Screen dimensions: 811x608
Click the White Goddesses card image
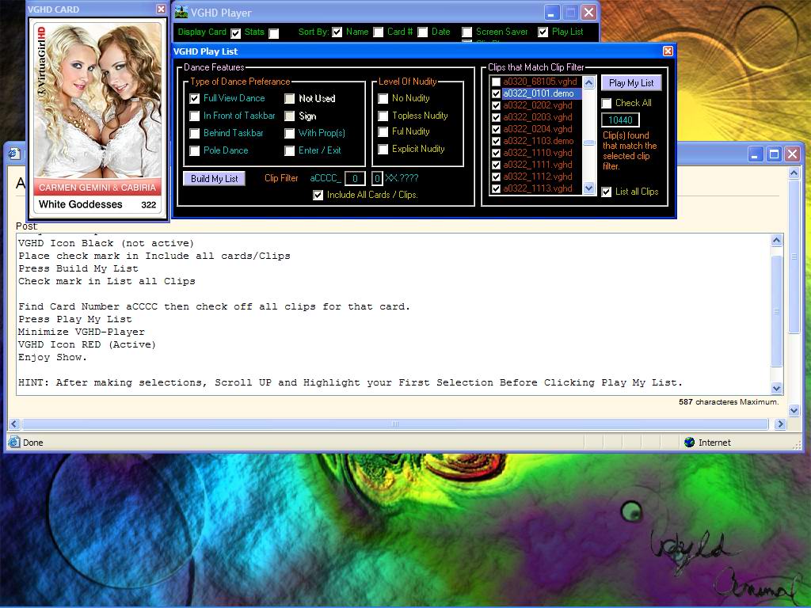(x=98, y=103)
